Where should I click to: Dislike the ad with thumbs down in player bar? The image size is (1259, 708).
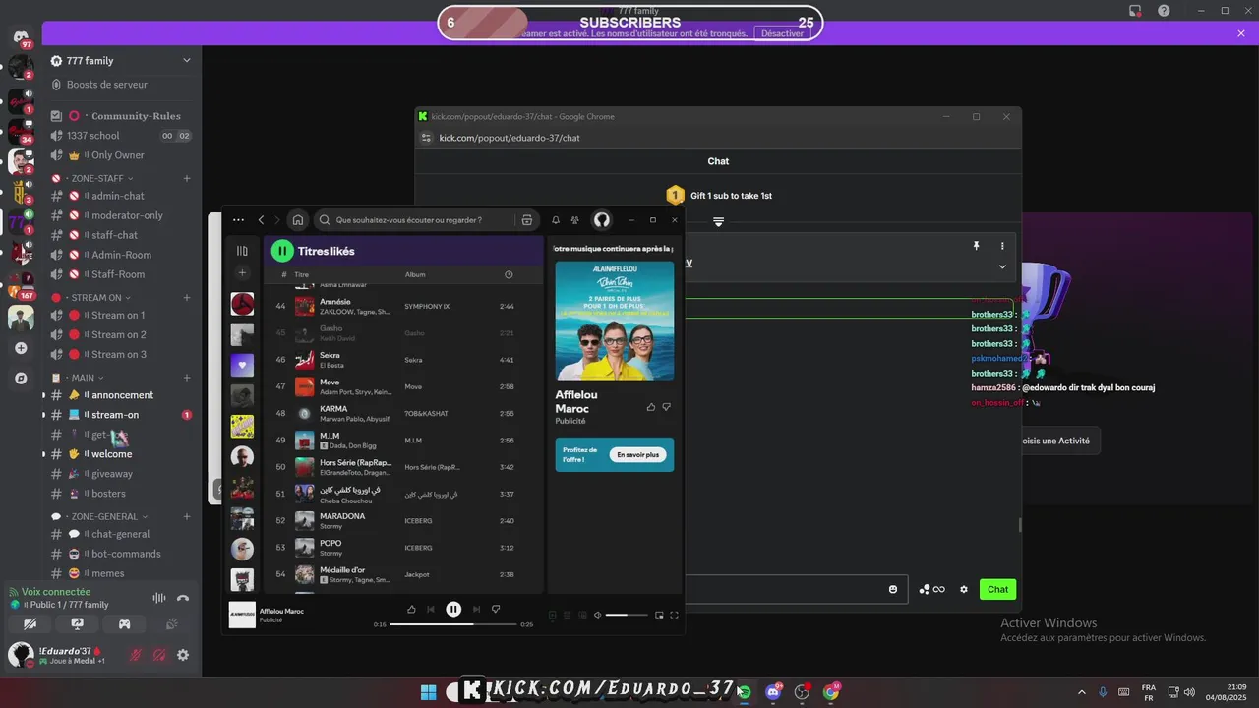click(496, 610)
